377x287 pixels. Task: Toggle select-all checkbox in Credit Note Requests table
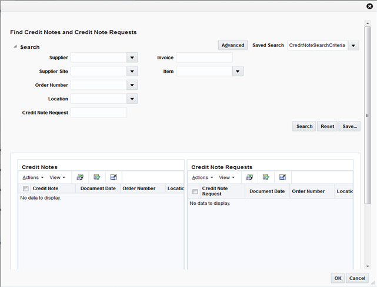(x=195, y=191)
